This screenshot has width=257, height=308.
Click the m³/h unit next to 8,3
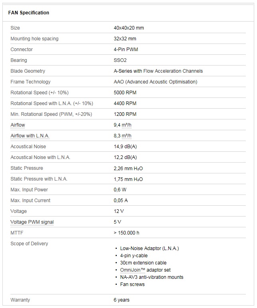[x=127, y=136]
